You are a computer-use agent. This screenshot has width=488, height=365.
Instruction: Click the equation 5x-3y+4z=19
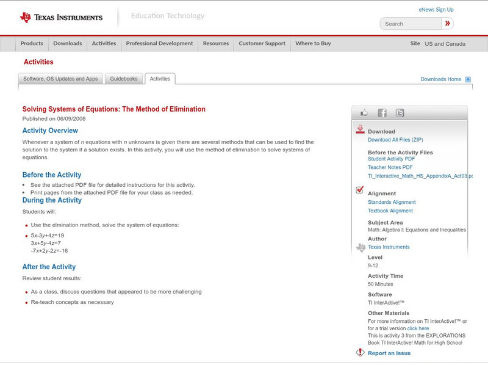pyautogui.click(x=48, y=236)
